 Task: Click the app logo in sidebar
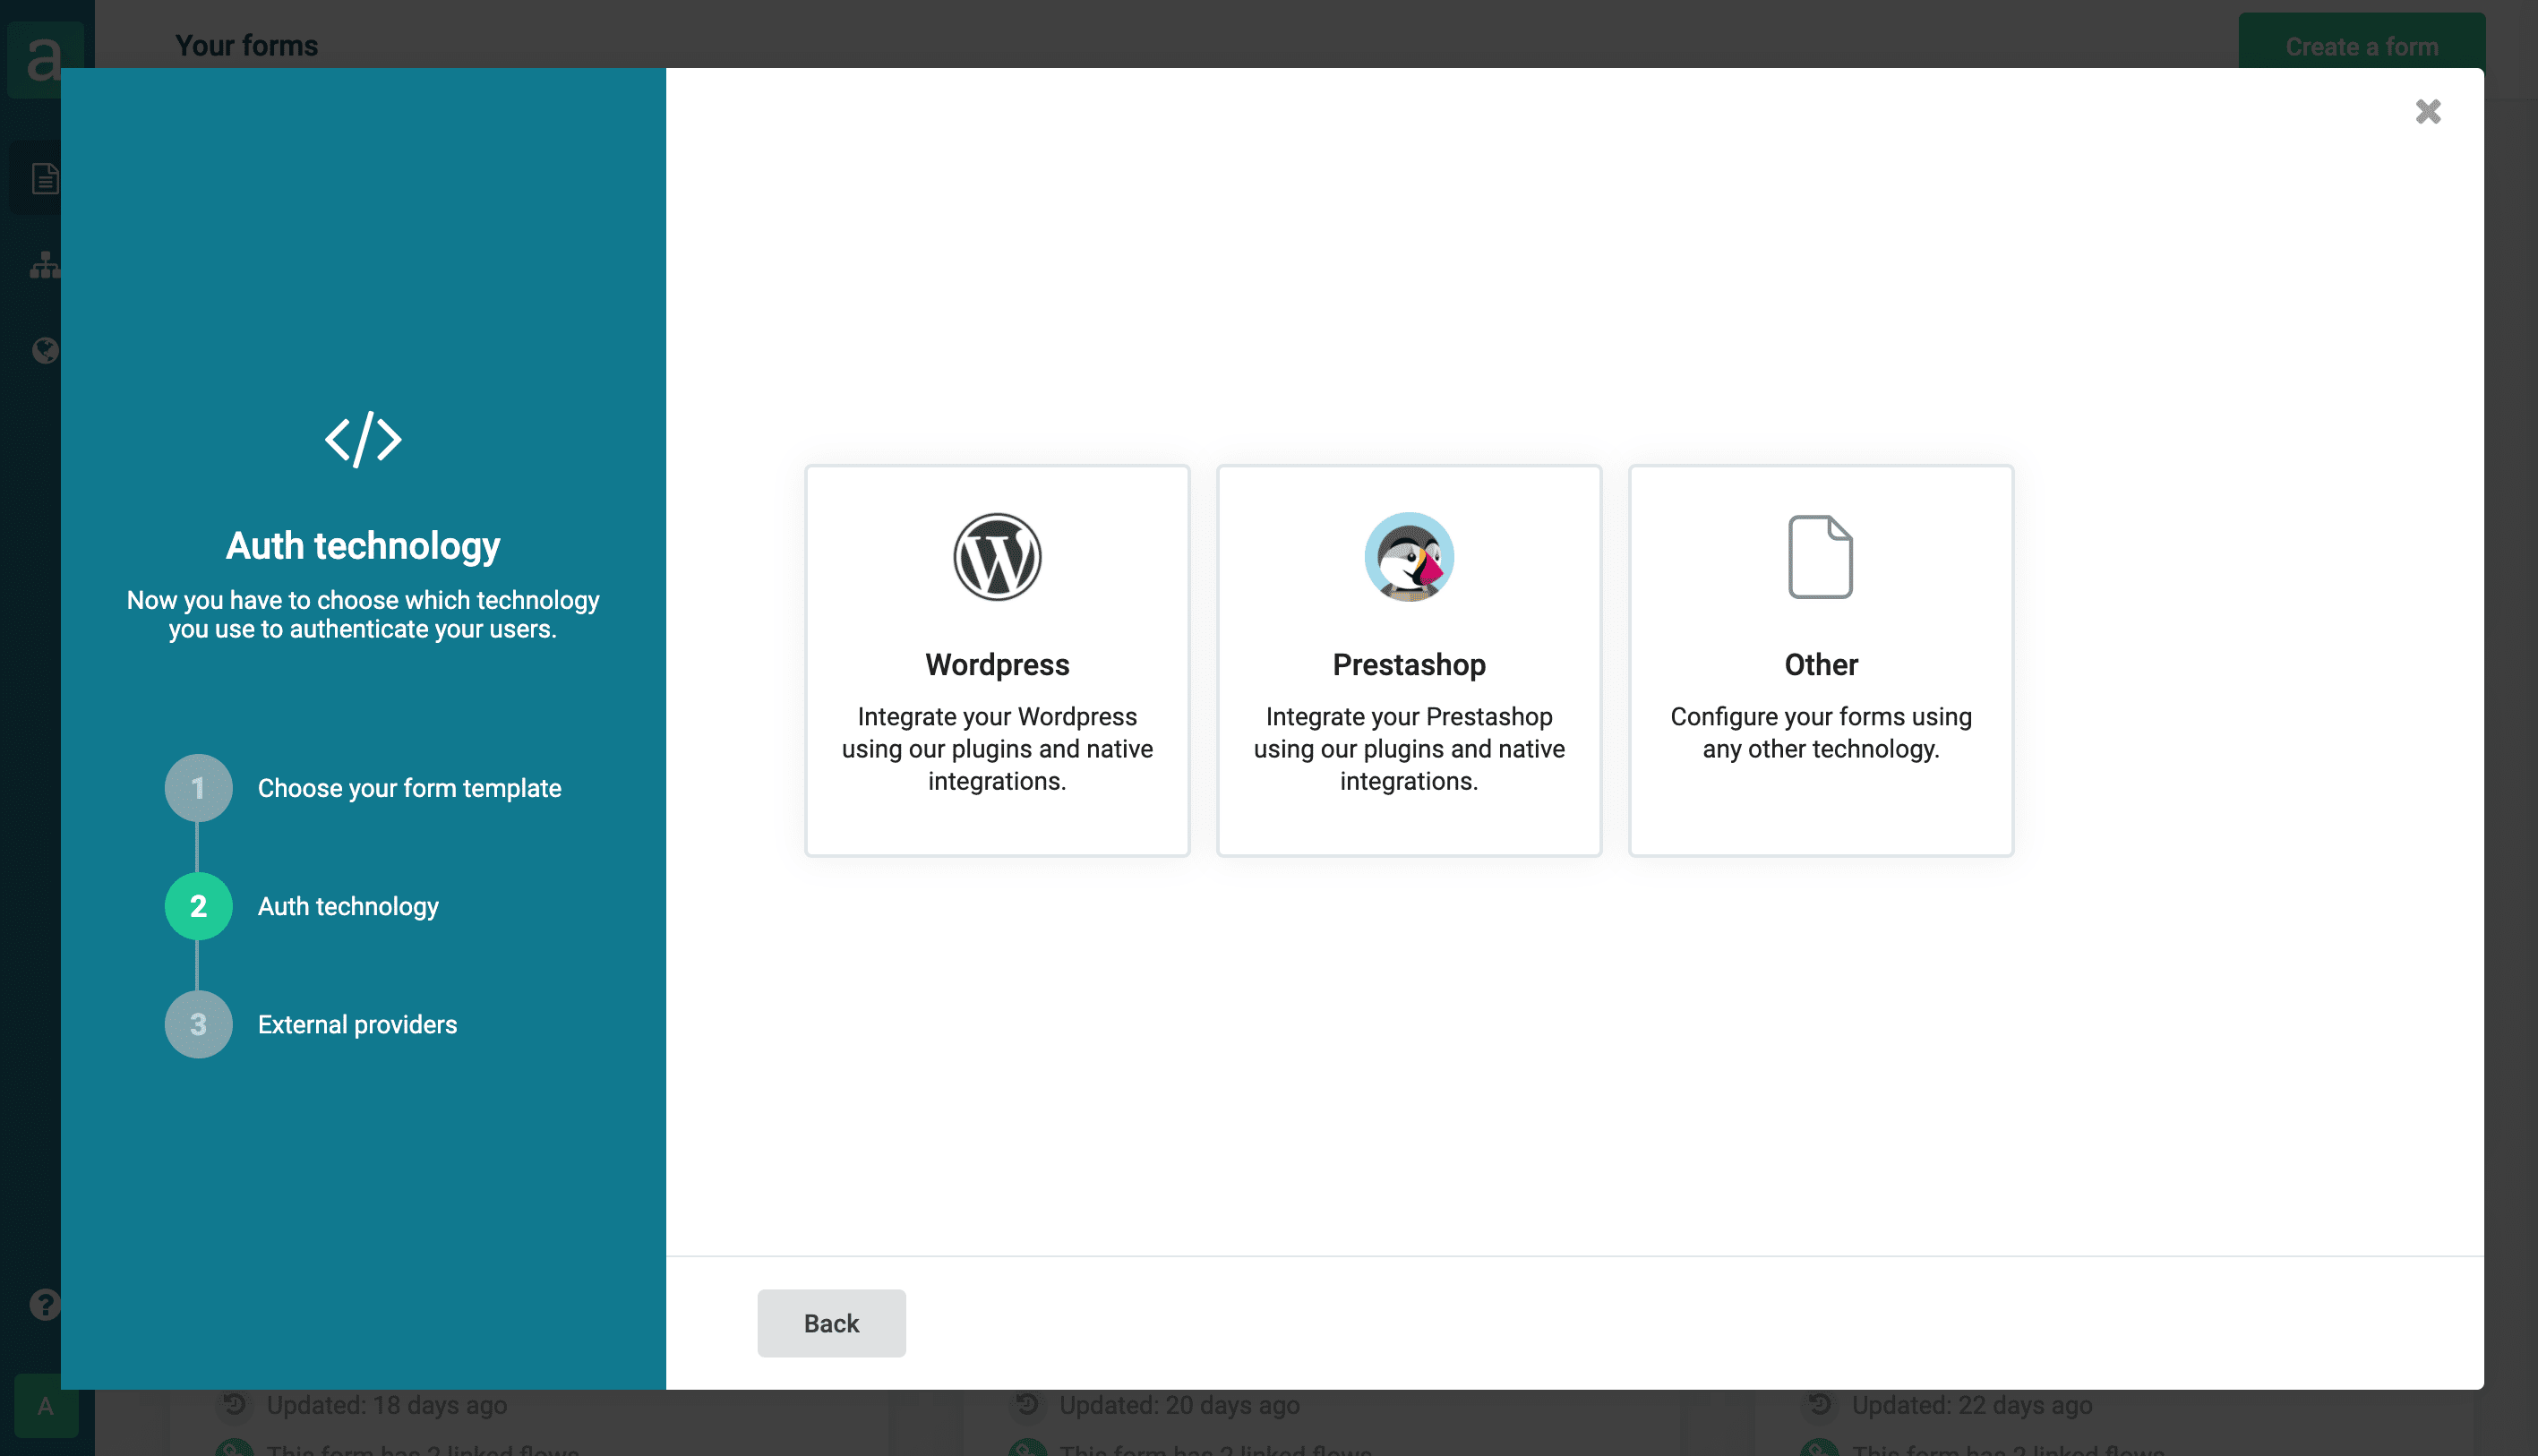coord(45,58)
